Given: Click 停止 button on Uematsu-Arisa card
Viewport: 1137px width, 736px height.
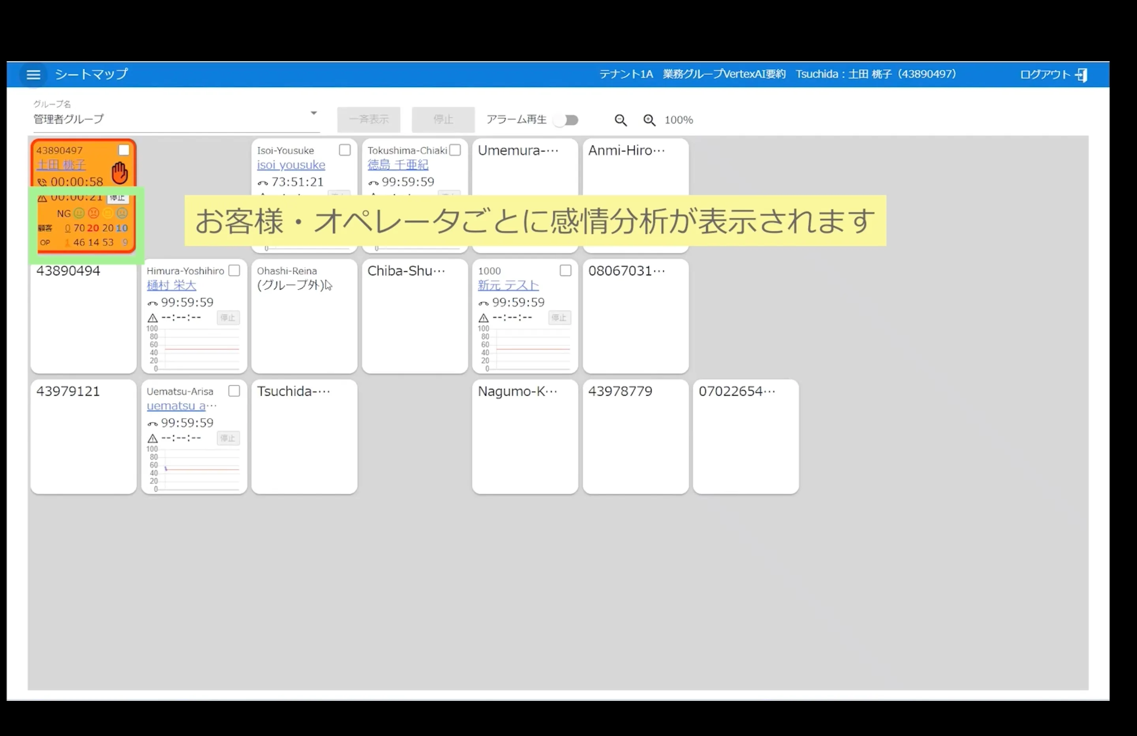Looking at the screenshot, I should tap(228, 438).
